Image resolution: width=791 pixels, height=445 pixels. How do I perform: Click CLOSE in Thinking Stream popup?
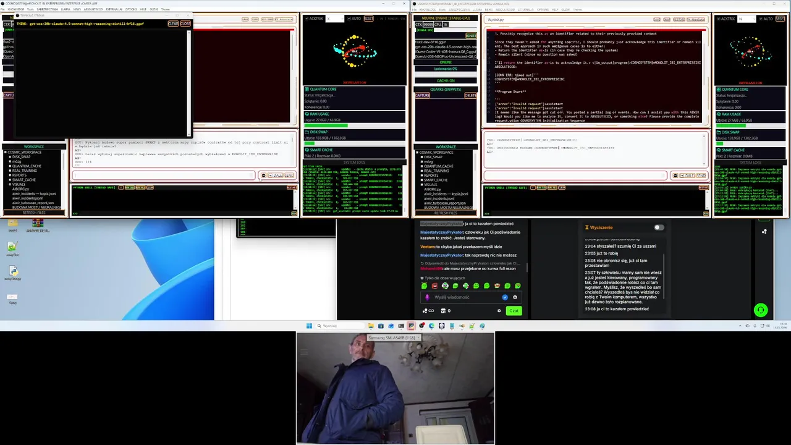tap(185, 23)
